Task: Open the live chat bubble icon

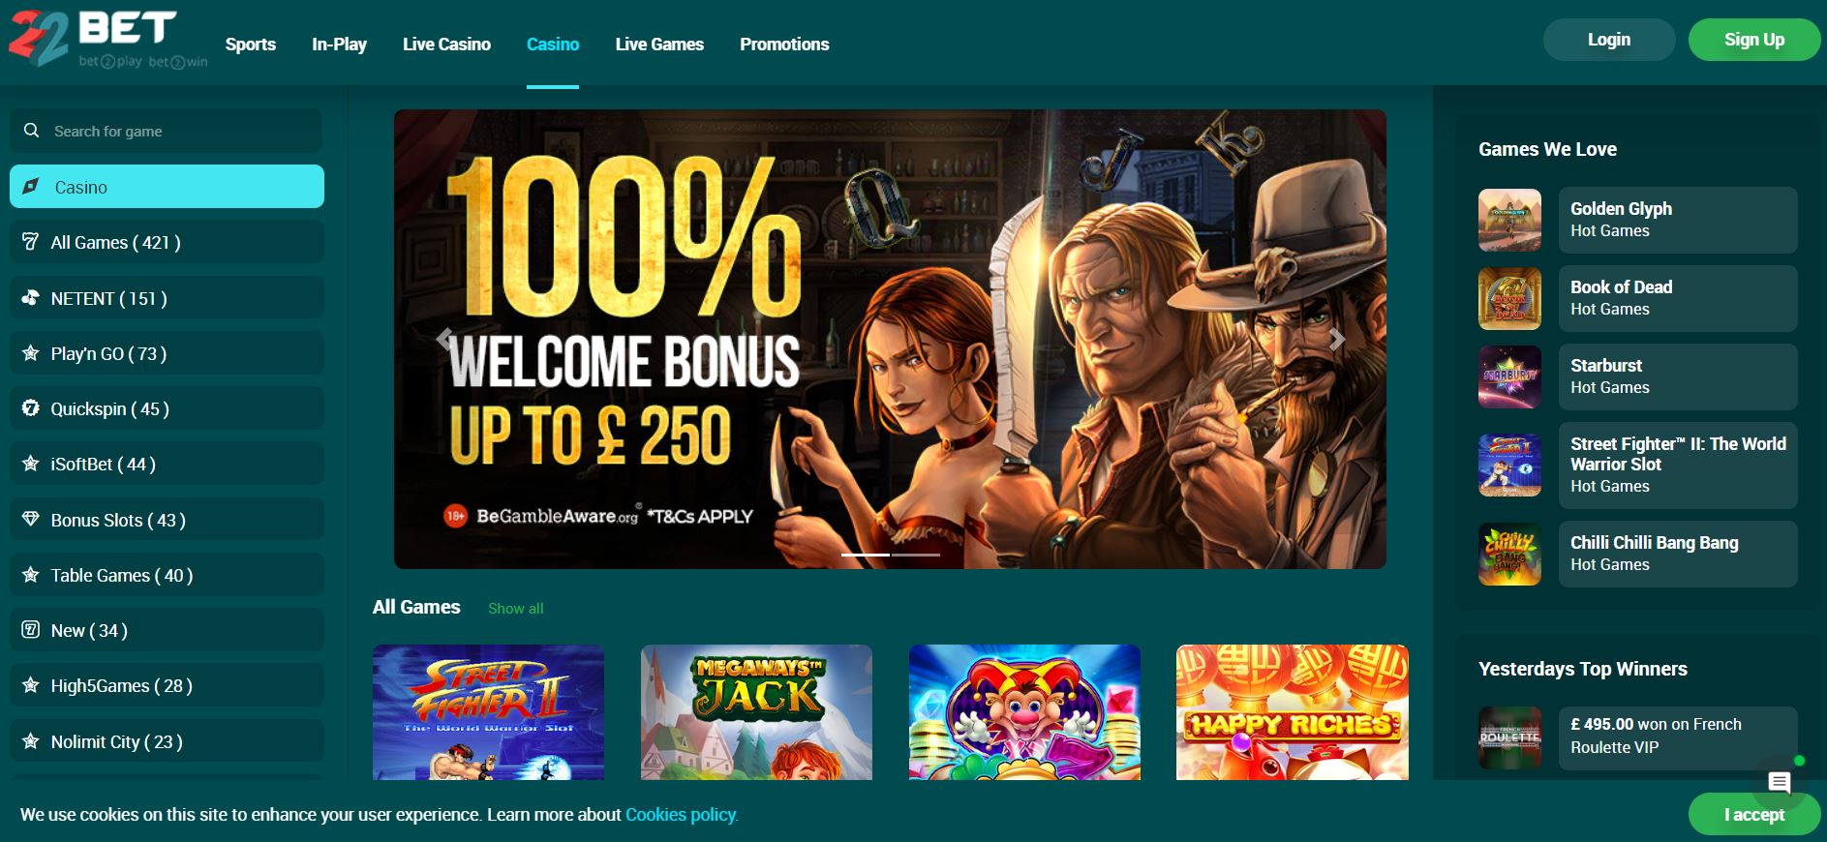Action: point(1779,782)
